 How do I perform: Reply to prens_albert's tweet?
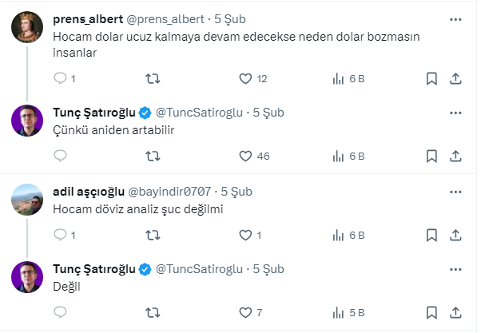click(x=61, y=78)
